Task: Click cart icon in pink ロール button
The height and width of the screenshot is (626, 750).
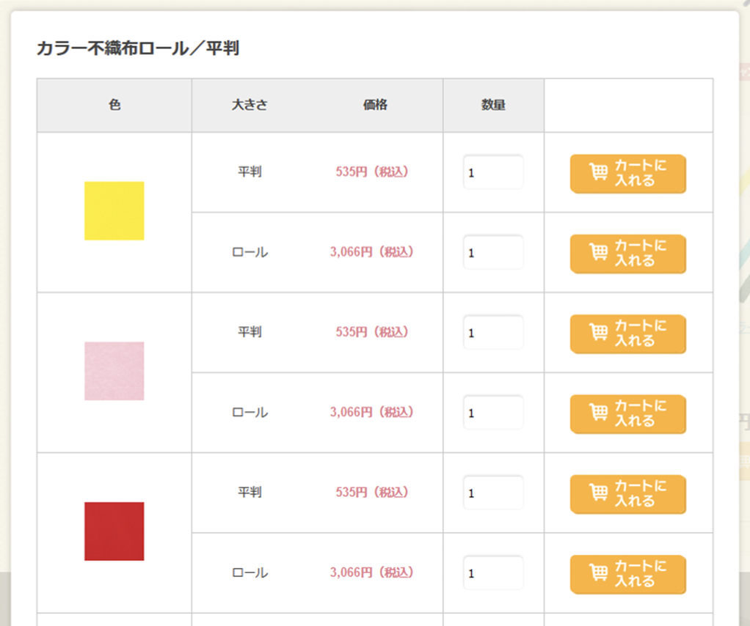Action: pyautogui.click(x=599, y=413)
